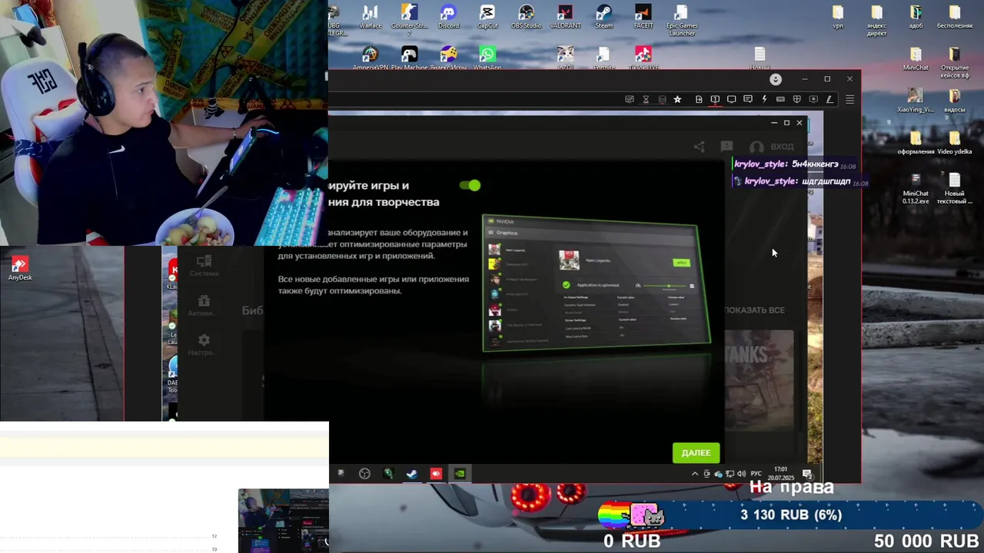This screenshot has height=553, width=984.
Task: Click the ПОКАЗАТЬ ВСЕ link
Action: 754,310
